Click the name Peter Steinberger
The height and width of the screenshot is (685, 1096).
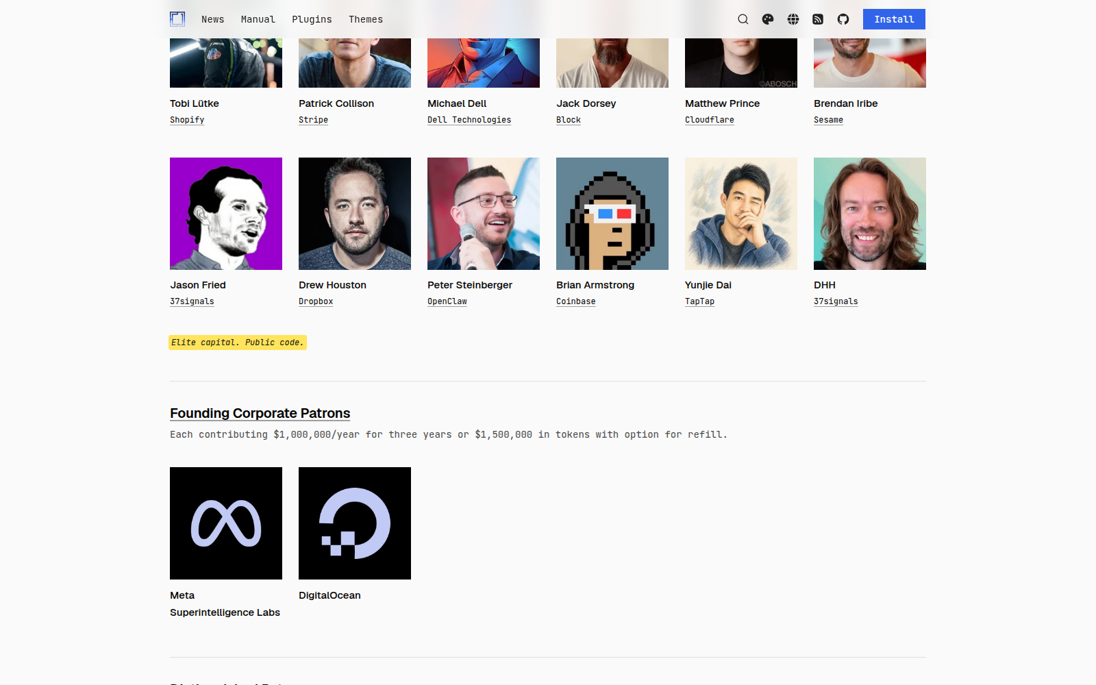(470, 285)
